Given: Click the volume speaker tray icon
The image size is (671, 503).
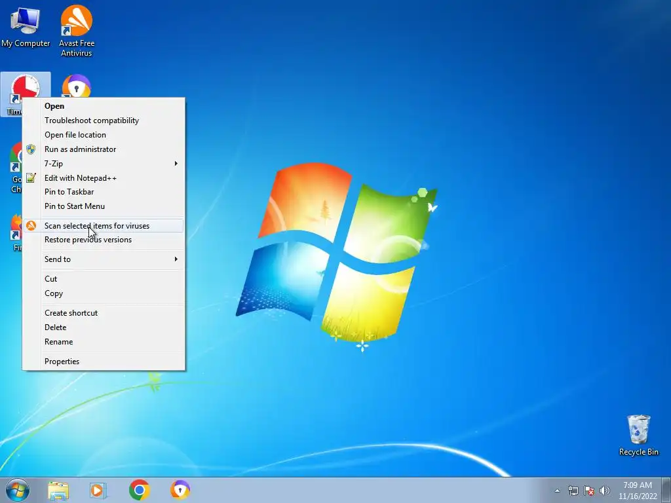Looking at the screenshot, I should tap(605, 491).
